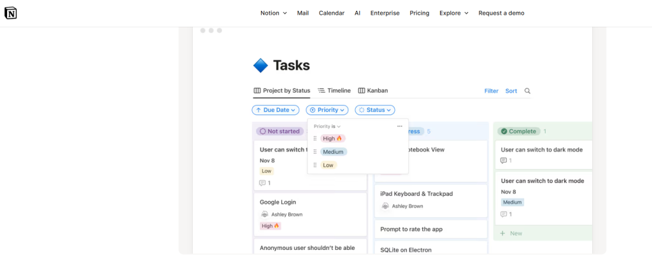Viewport: 652px width, 262px height.
Task: Open the Prompt to rate the app card
Action: [431, 229]
